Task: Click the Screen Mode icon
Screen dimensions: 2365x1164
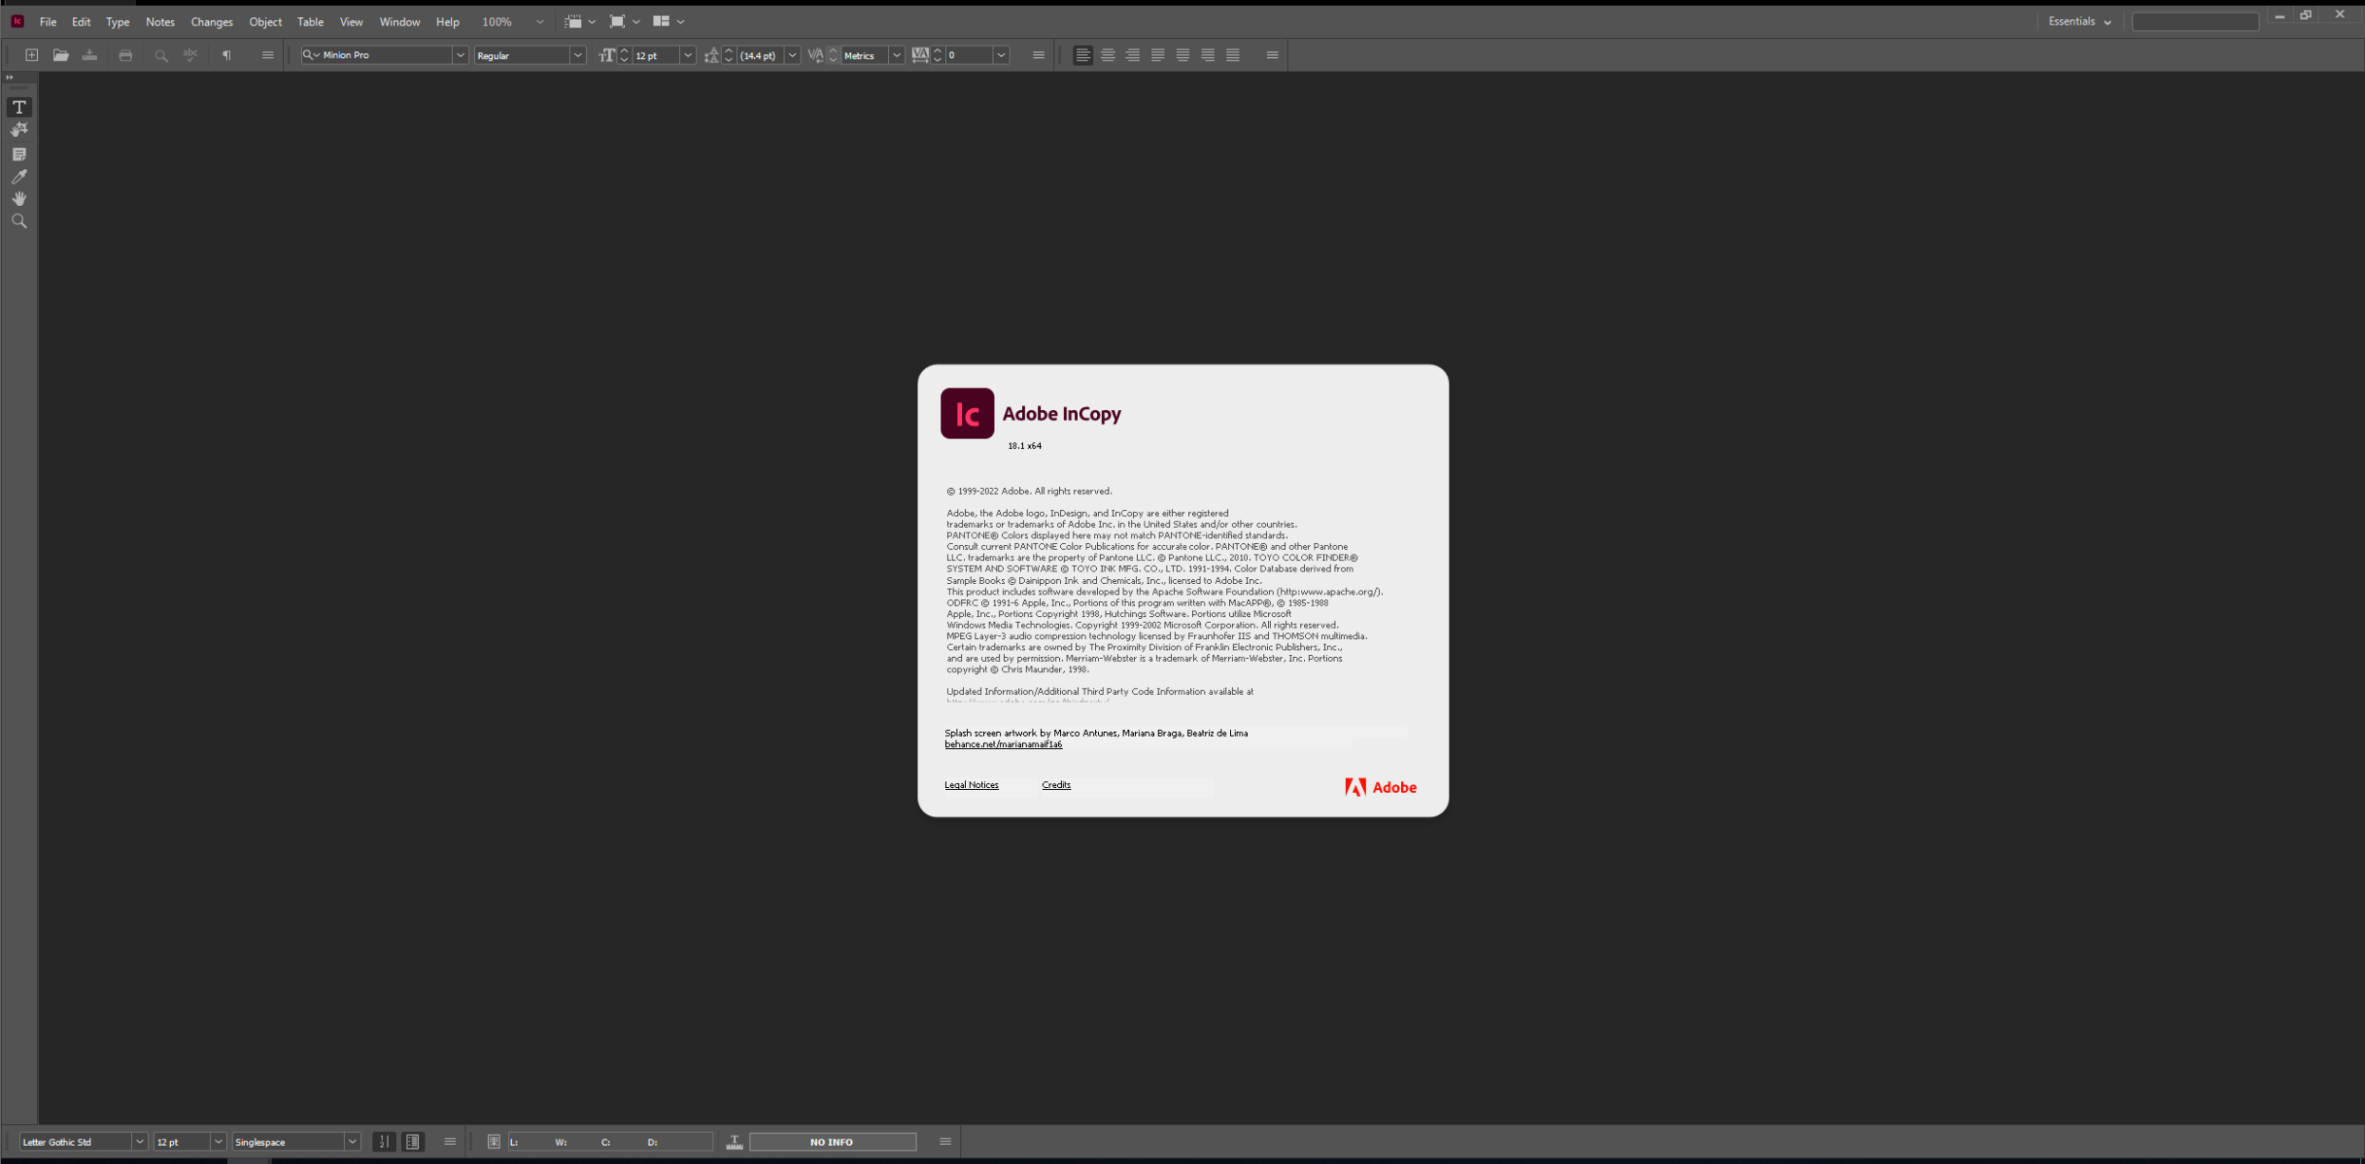Action: coord(616,21)
